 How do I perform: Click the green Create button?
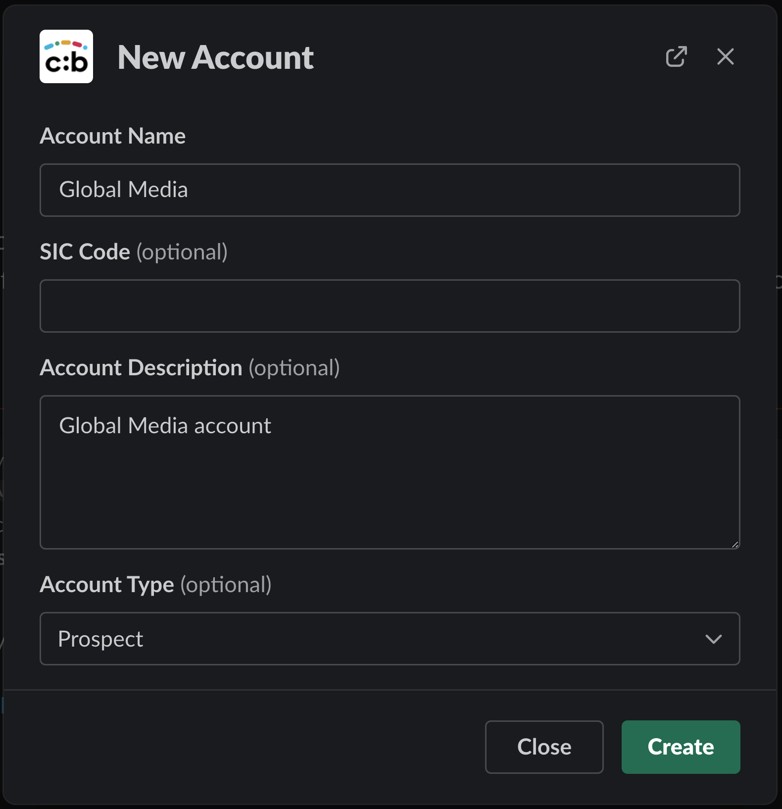point(681,747)
